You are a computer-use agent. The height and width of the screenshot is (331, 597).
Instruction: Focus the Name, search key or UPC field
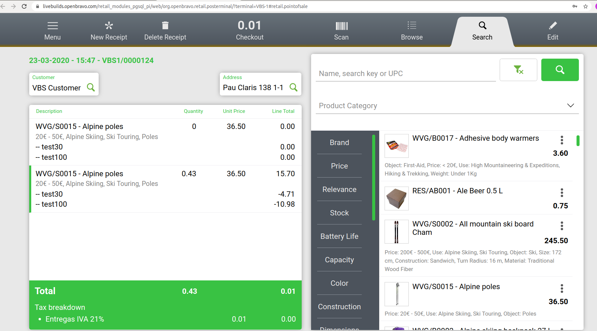click(x=406, y=73)
